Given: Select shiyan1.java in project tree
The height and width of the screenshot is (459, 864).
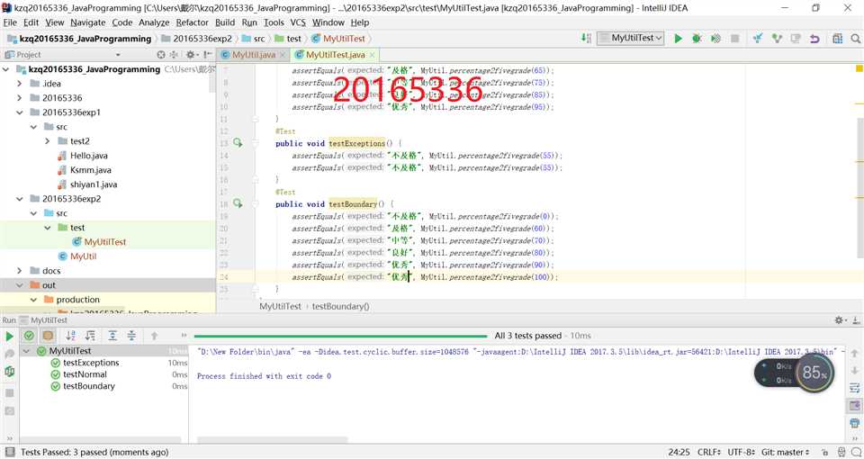Looking at the screenshot, I should tap(93, 184).
